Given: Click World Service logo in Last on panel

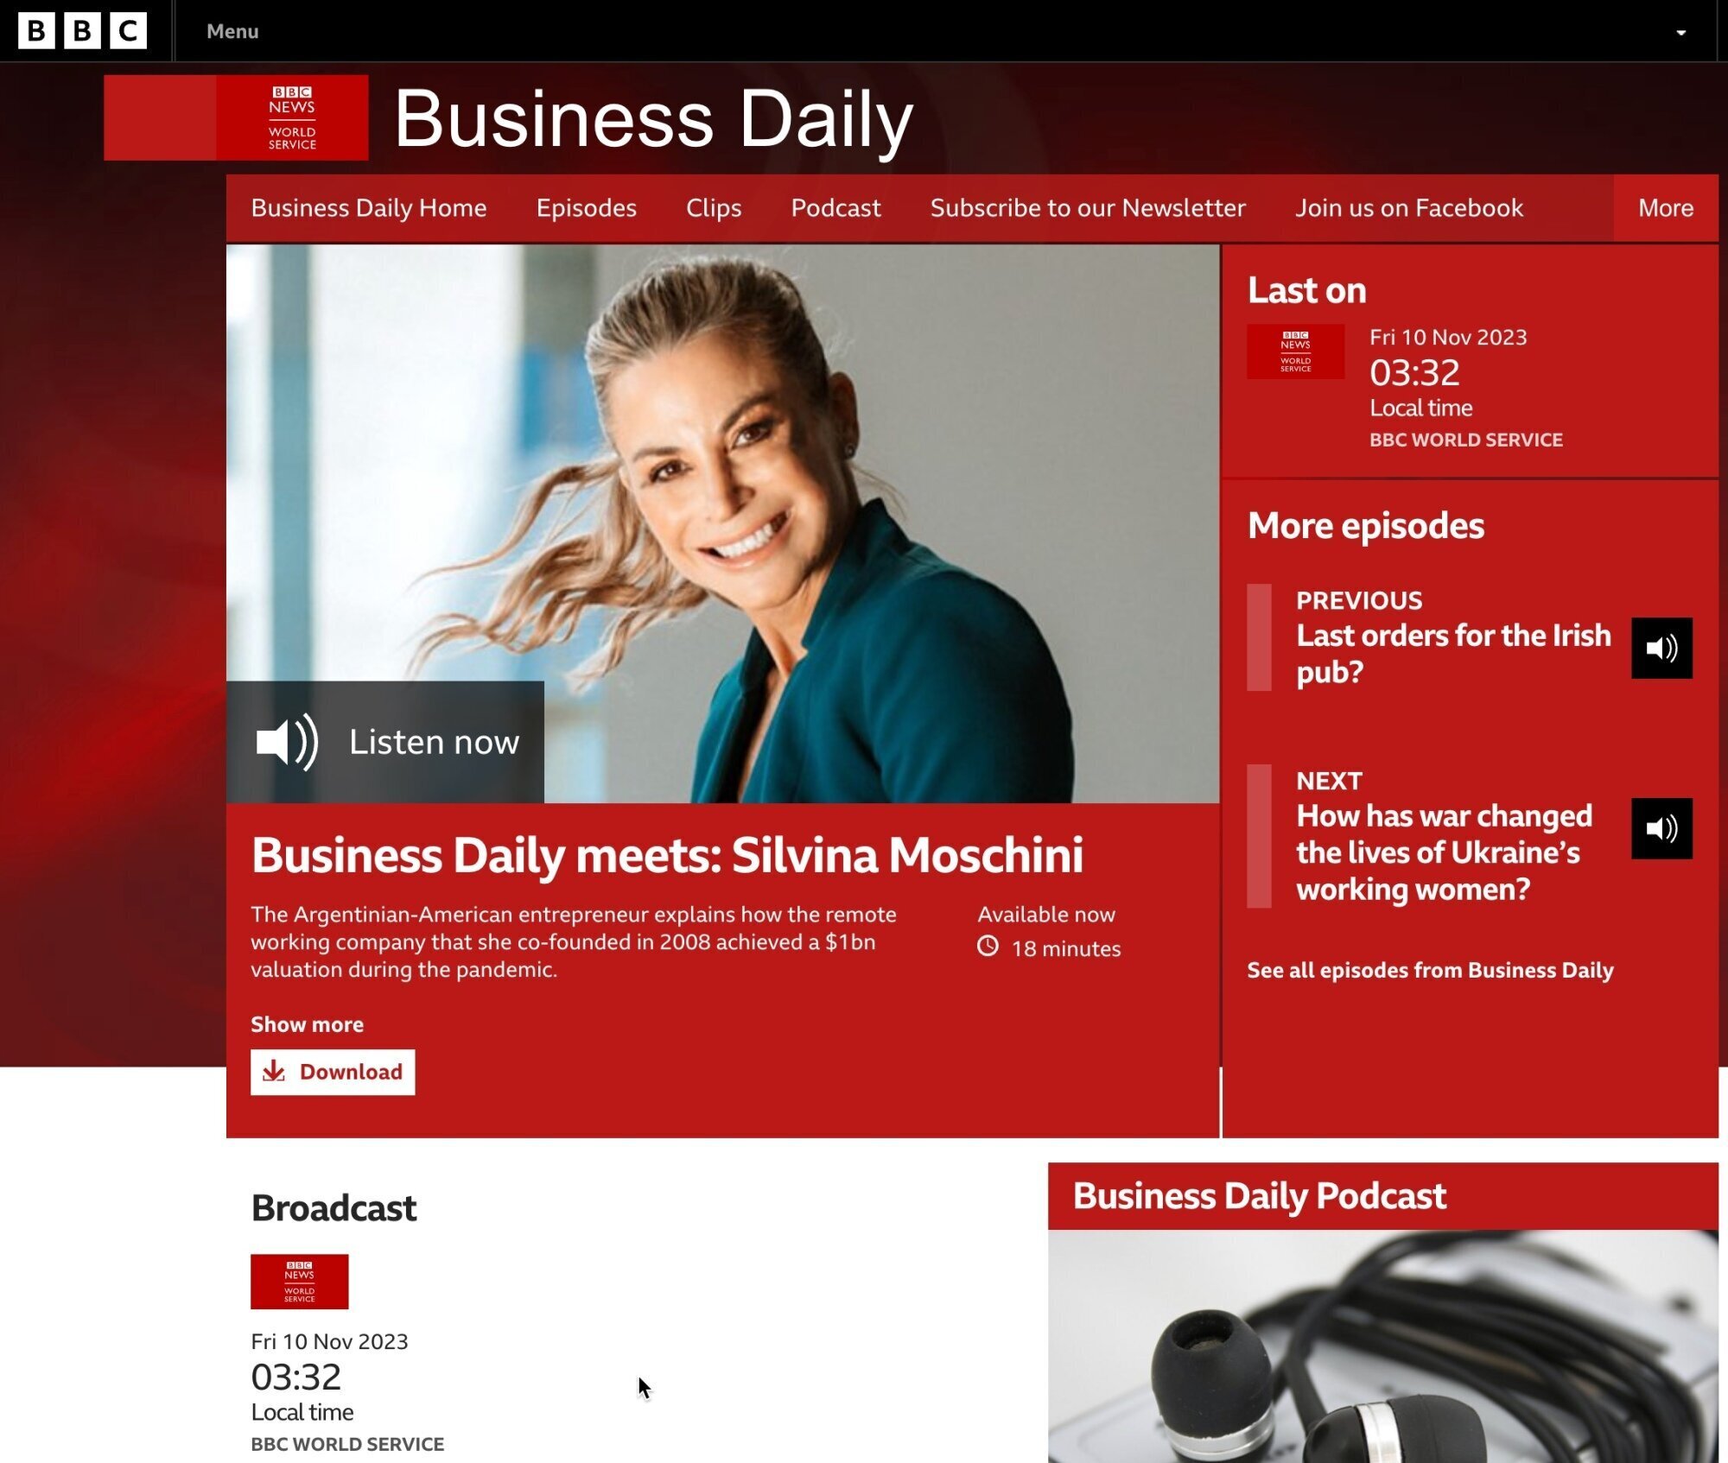Looking at the screenshot, I should click(1294, 351).
